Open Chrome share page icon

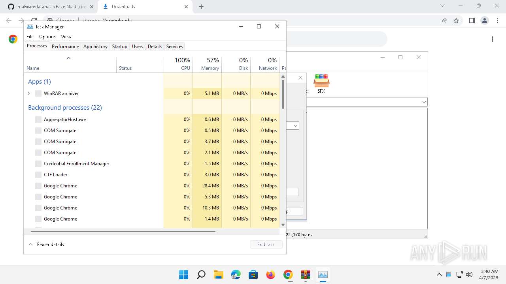pos(444,21)
